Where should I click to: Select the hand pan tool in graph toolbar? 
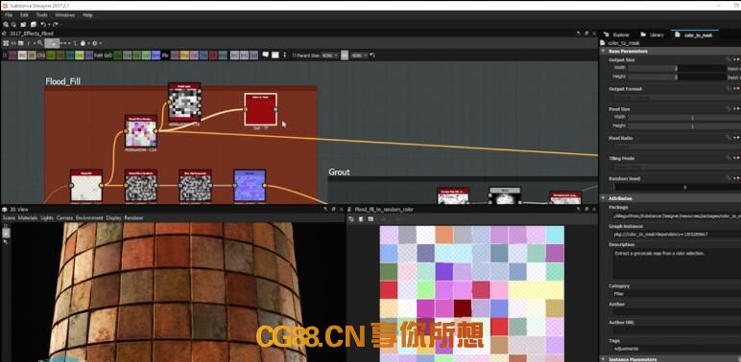[x=84, y=43]
